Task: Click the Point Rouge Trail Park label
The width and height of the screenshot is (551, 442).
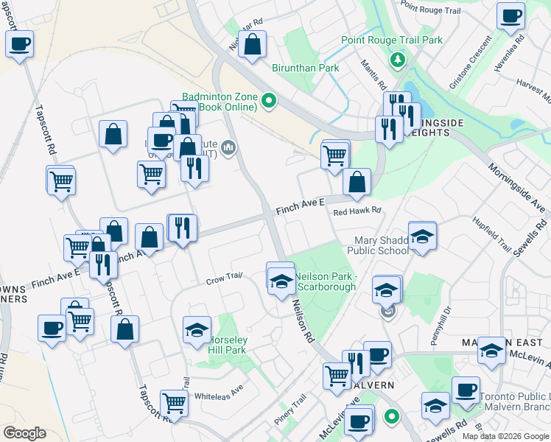Action: point(392,40)
